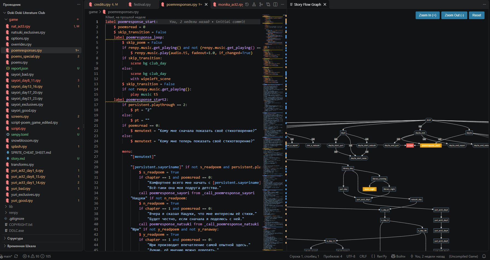Select the poemresponse_start graph node
Screen dimensions: 490x260
pyautogui.click(x=431, y=146)
